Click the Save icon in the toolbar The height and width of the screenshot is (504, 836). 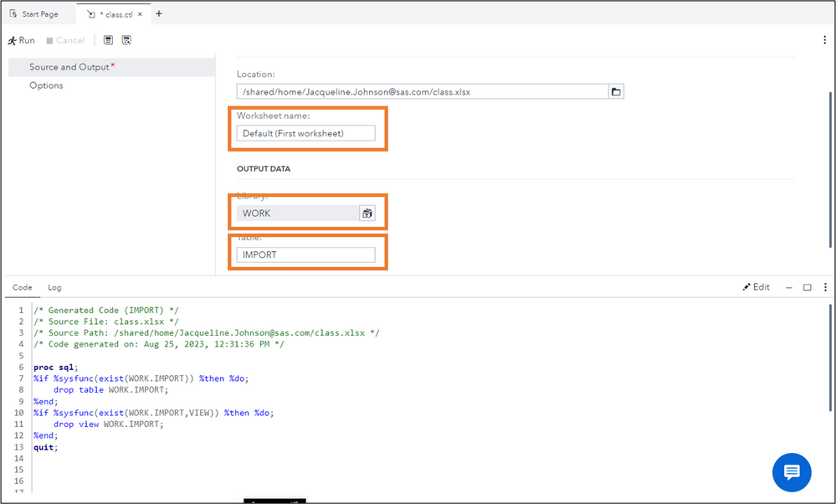tap(108, 40)
